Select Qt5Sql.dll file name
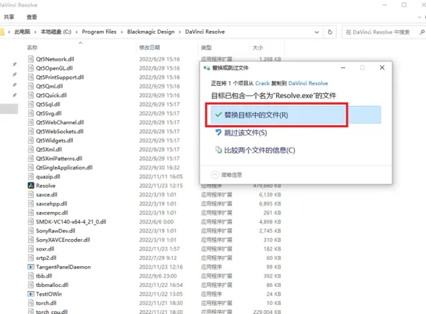The width and height of the screenshot is (426, 314). (48, 104)
